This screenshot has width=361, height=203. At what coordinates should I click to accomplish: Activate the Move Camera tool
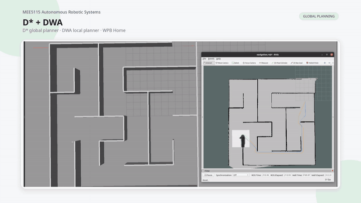pos(222,63)
